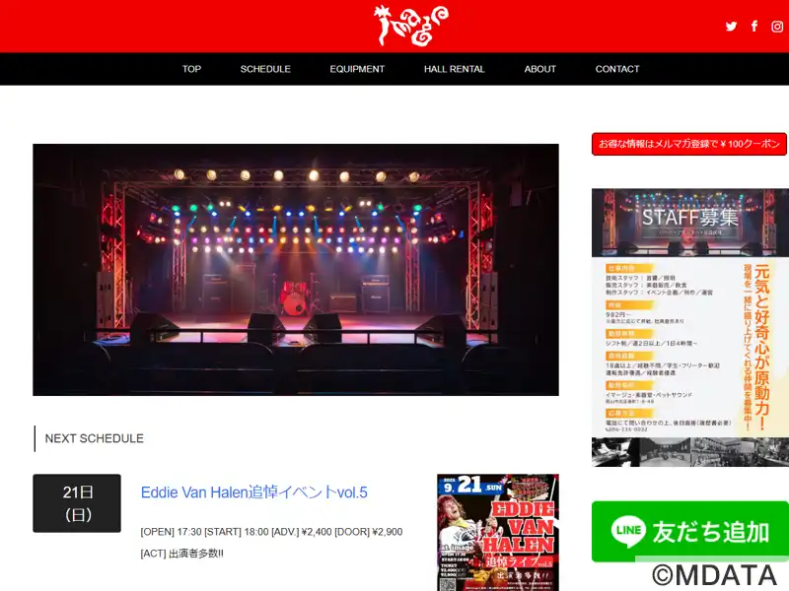Open the EQUIPMENT menu item
Screen dimensions: 789x591
click(357, 69)
